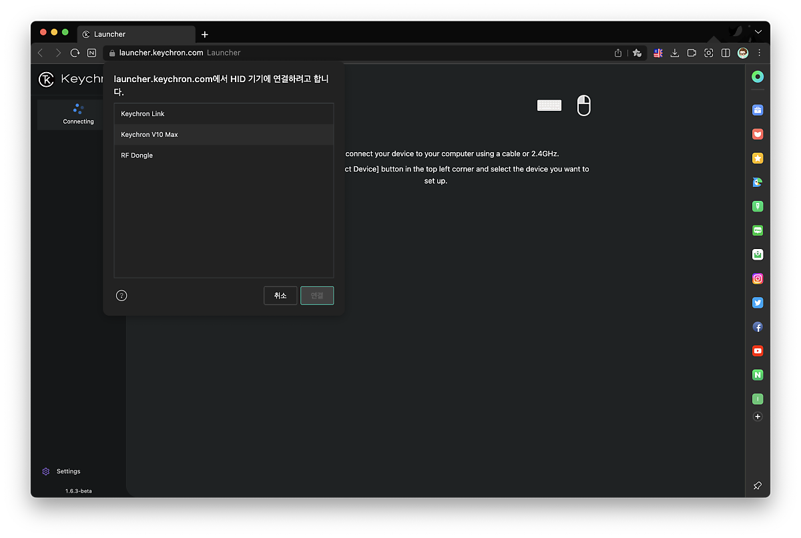
Task: Select Keychron Link in device list
Action: point(224,114)
